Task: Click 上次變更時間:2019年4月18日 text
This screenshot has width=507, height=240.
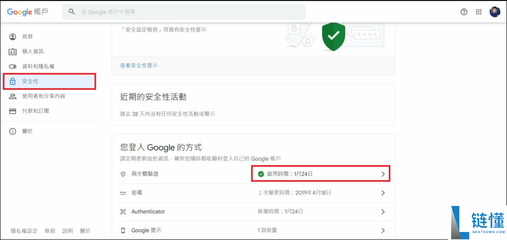Action: pos(294,193)
